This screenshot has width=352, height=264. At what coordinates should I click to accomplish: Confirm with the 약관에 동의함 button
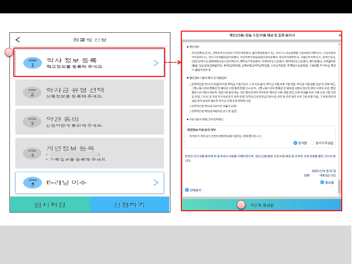261,205
